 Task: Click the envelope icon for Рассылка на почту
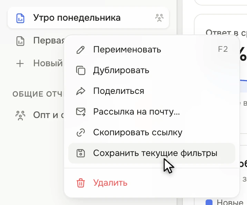[x=81, y=112]
